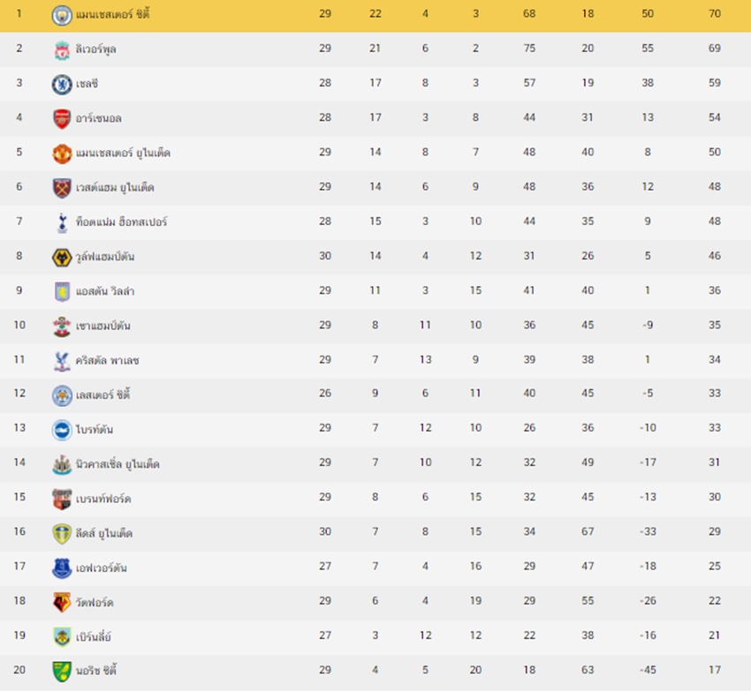Click the Liverpool club crest

coord(62,49)
